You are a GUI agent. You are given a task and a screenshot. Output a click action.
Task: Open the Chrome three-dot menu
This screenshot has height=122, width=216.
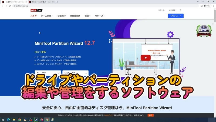pyautogui.click(x=214, y=6)
